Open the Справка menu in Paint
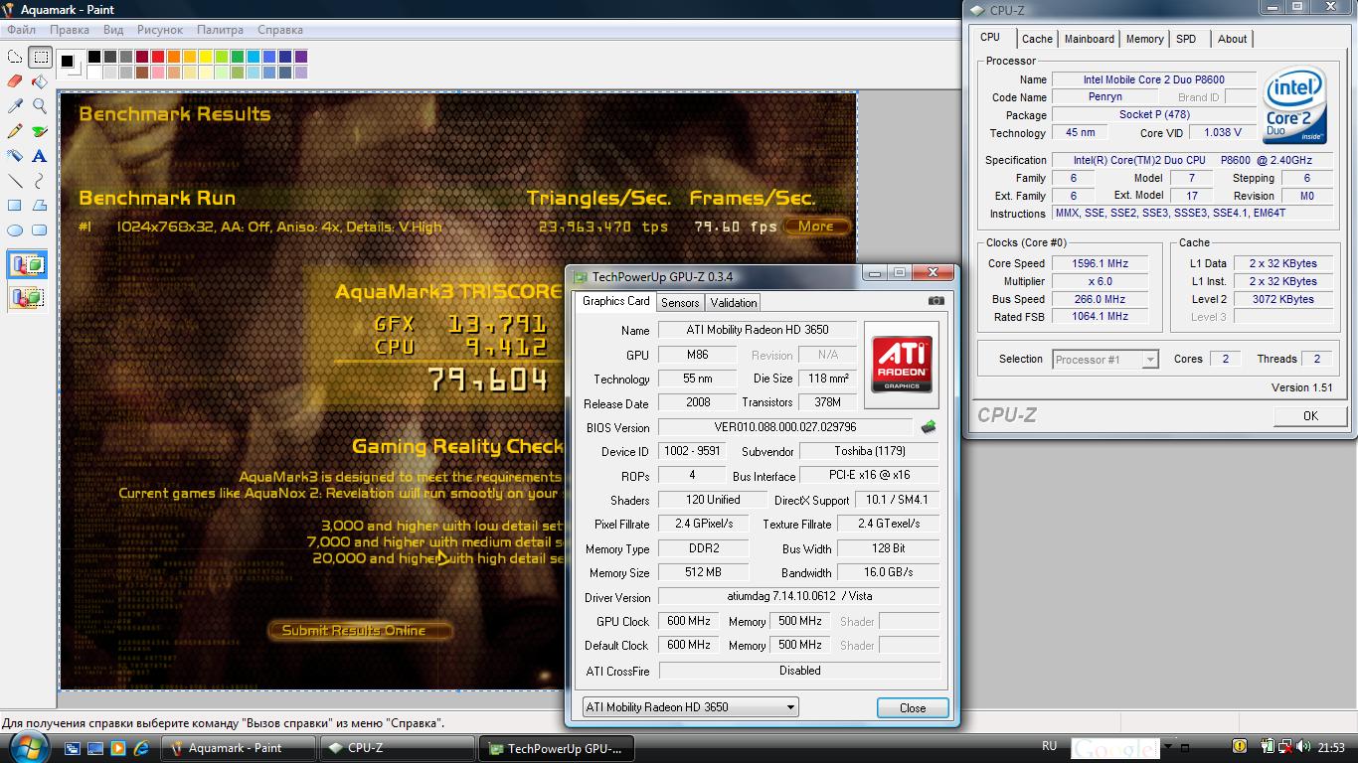Screen dimensions: 1358x763 [x=280, y=30]
